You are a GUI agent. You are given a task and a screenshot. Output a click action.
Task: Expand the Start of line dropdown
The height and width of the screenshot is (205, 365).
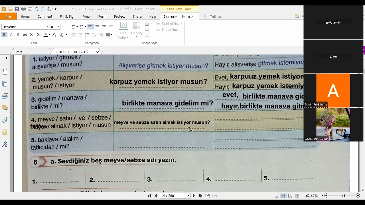coord(169,24)
